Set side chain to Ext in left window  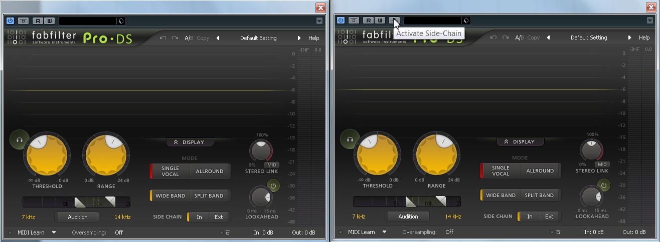(x=219, y=217)
